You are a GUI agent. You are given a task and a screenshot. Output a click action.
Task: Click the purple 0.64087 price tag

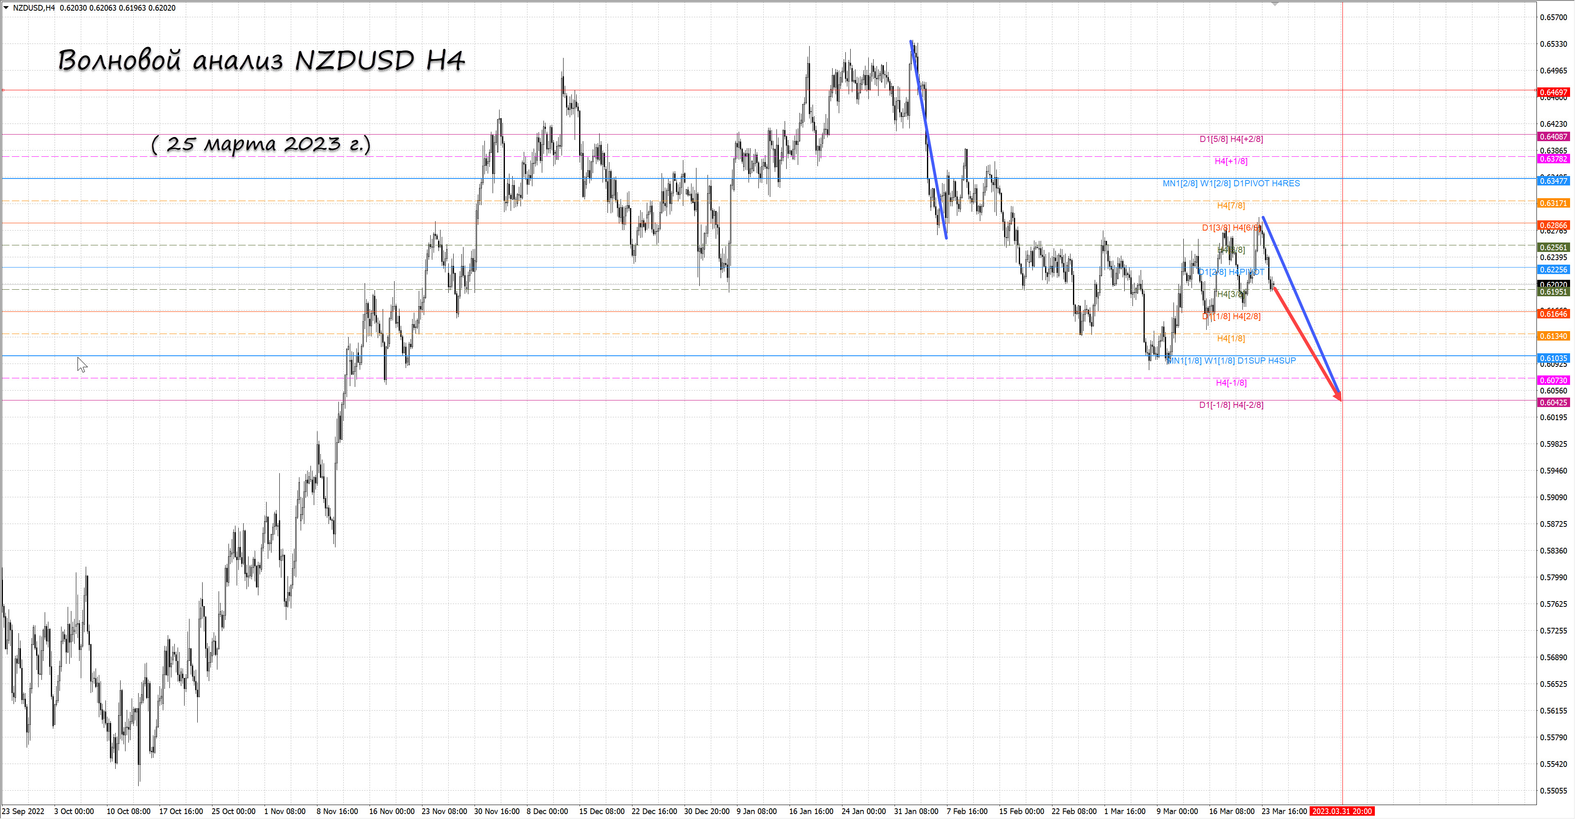1553,137
